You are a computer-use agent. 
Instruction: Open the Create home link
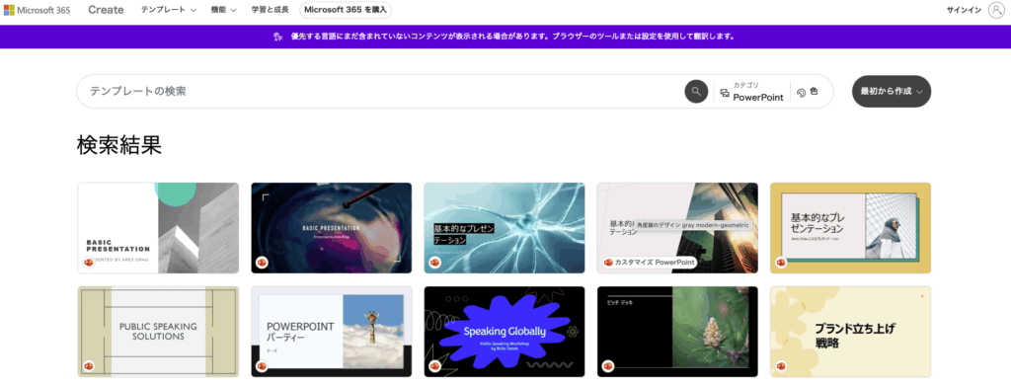click(x=106, y=10)
